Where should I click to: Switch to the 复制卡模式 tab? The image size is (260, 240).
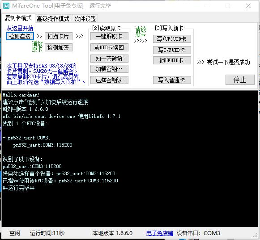point(18,18)
